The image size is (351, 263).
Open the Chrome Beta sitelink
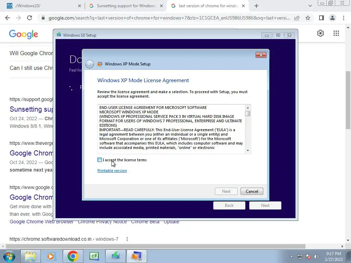point(145,222)
